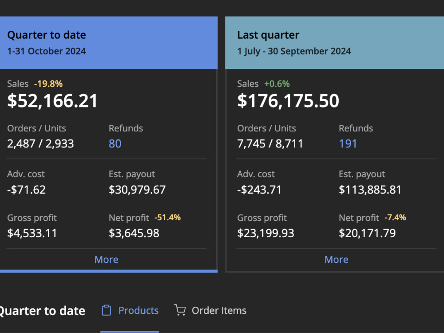This screenshot has height=333, width=444.
Task: Click gross profit $4,533.11
Action: tap(32, 234)
